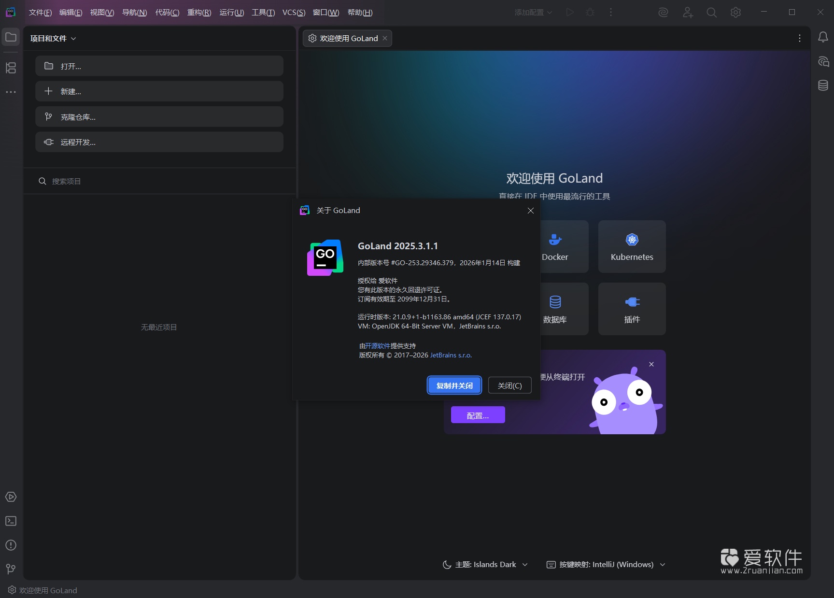Open the 文件(F) menu
Viewport: 834px width, 598px height.
40,12
